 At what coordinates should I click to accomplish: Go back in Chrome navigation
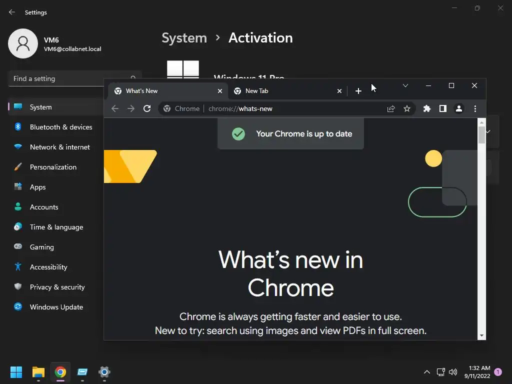(x=115, y=108)
